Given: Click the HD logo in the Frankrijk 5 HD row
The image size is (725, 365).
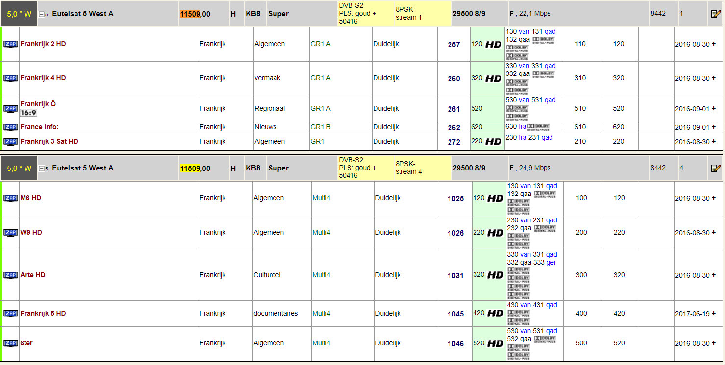Looking at the screenshot, I should (495, 314).
